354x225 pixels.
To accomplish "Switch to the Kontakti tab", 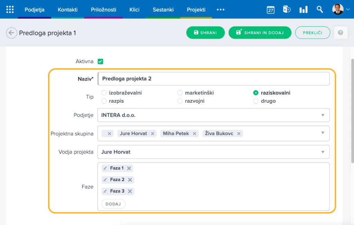I will pos(68,10).
